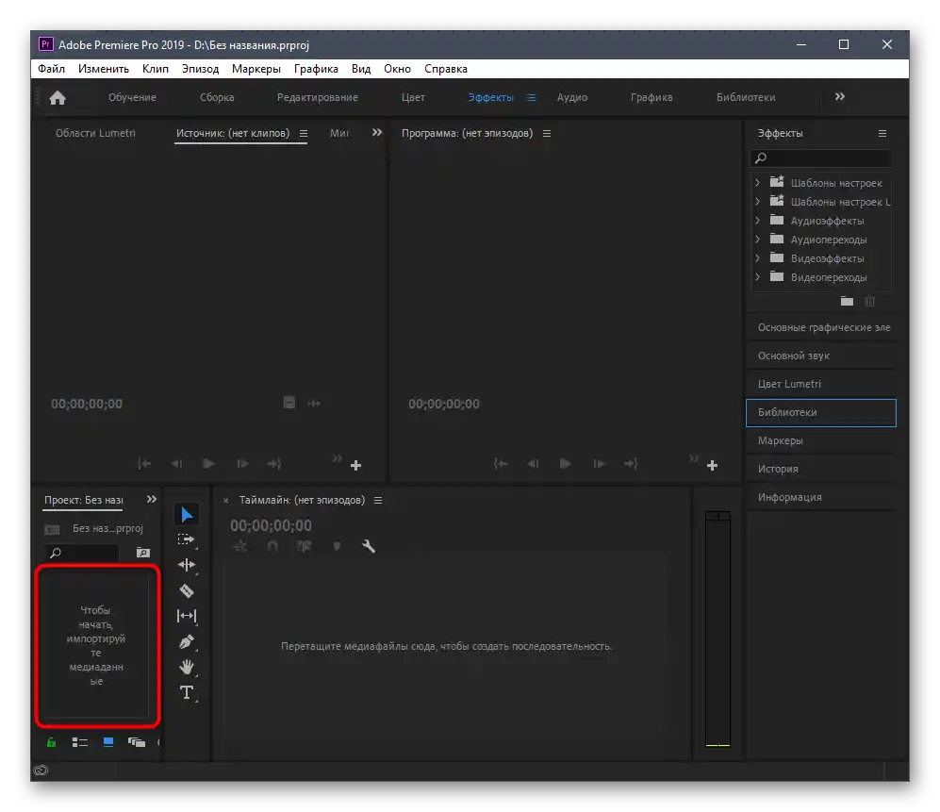This screenshot has width=940, height=812.
Task: Open Эффекты workspace options menu
Action: [x=531, y=97]
